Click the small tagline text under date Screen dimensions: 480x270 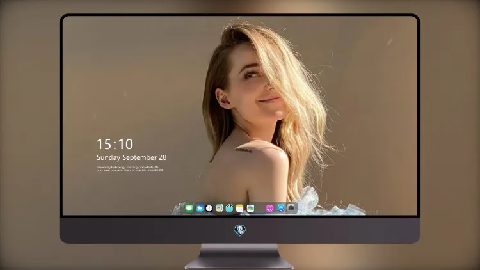tap(130, 169)
